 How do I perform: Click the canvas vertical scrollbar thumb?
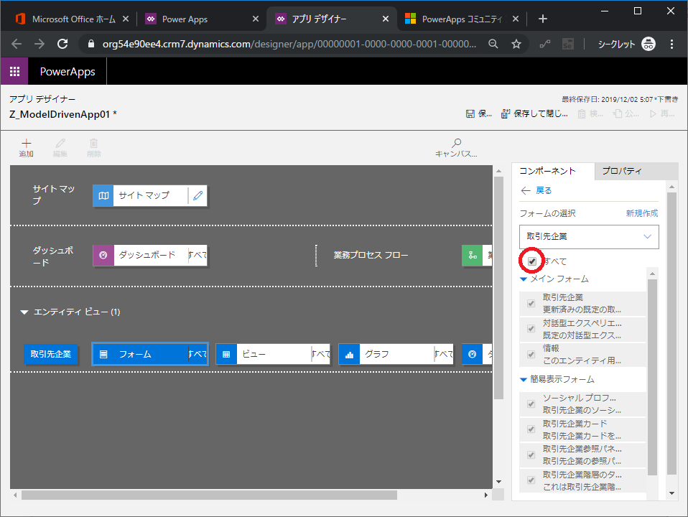(x=498, y=288)
